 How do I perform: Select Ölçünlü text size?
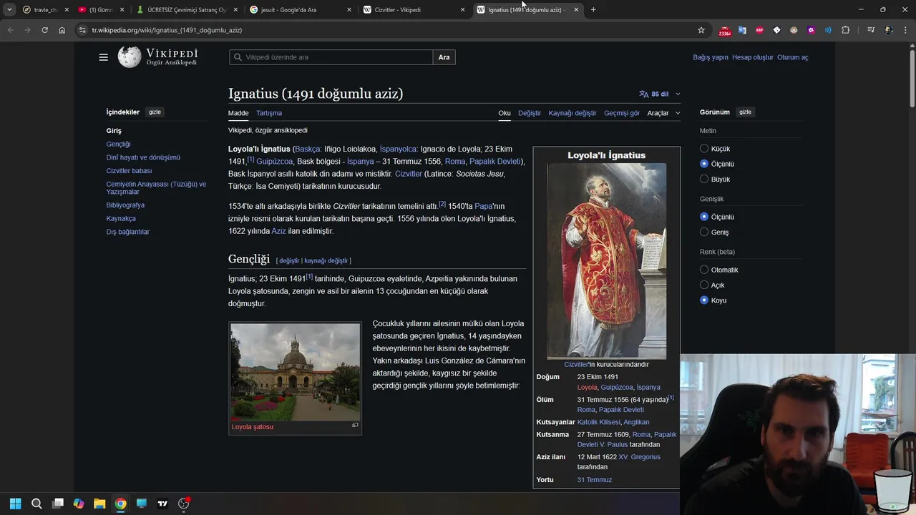click(x=704, y=164)
